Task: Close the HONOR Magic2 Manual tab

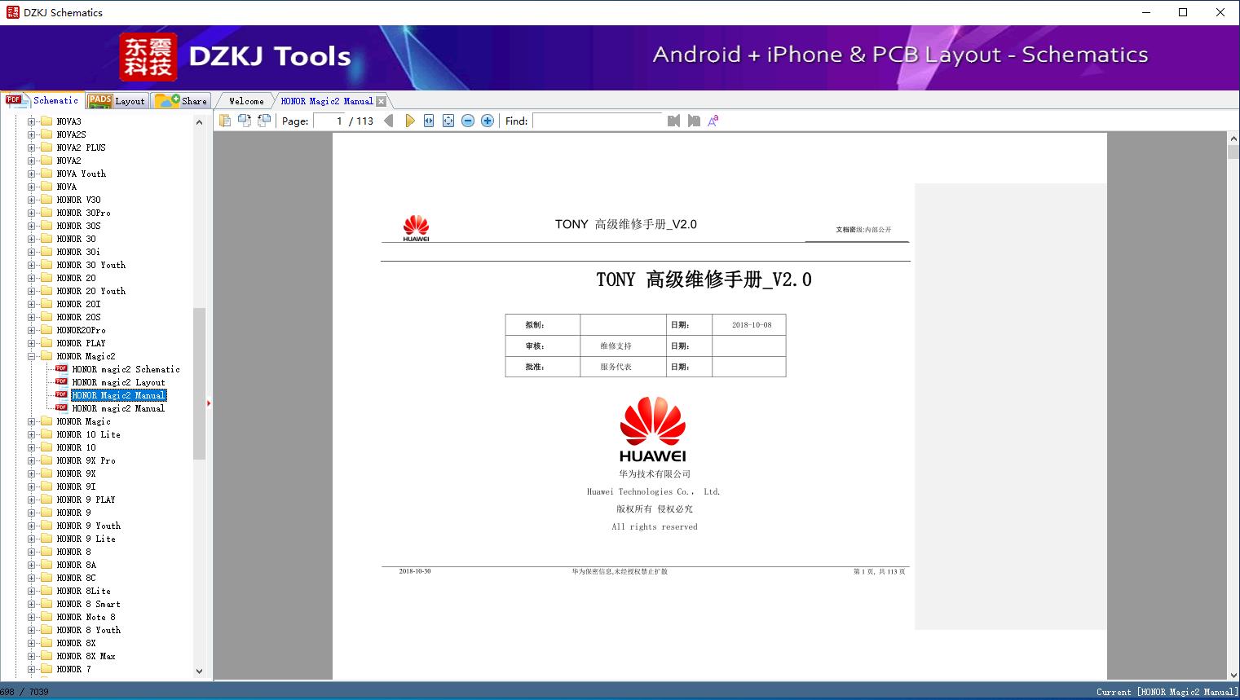Action: coord(381,101)
